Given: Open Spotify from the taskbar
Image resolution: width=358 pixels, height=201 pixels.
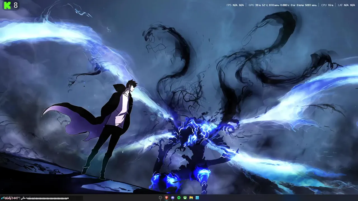Looking at the screenshot, I should pos(179,198).
